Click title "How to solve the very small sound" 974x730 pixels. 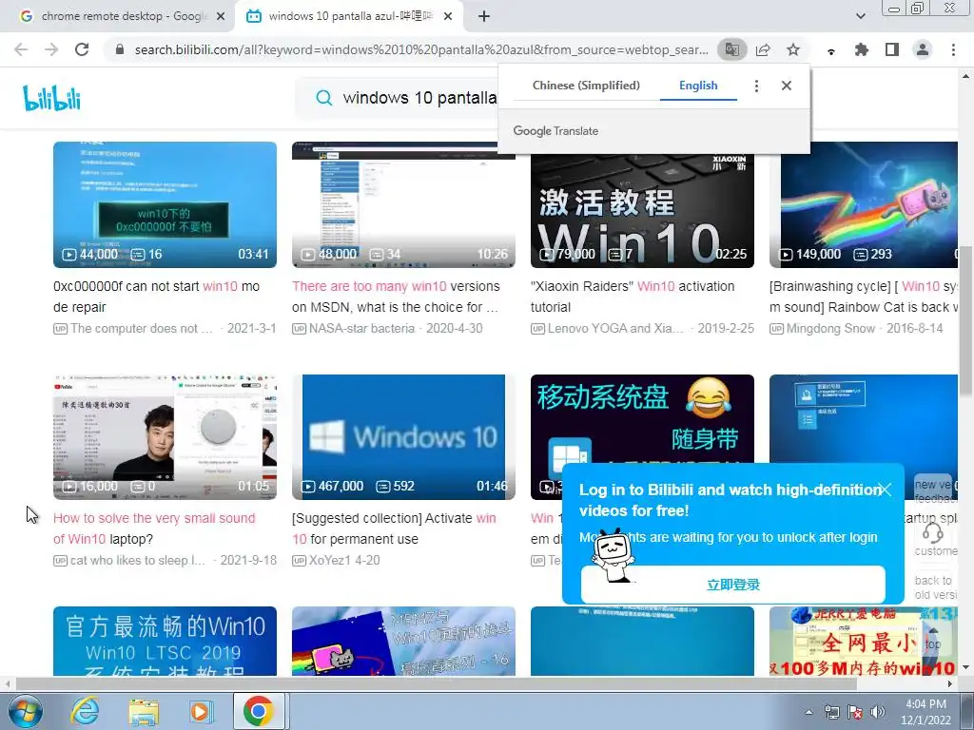[x=154, y=528]
